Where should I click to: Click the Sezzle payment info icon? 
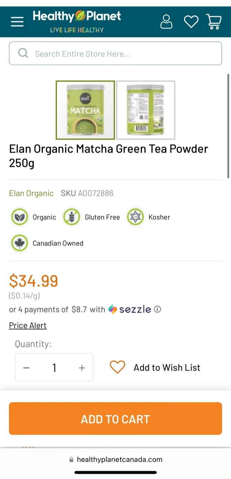[157, 309]
